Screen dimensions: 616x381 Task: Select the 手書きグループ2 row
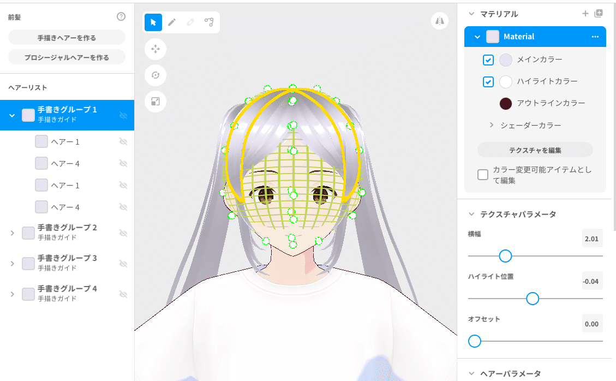(x=67, y=233)
